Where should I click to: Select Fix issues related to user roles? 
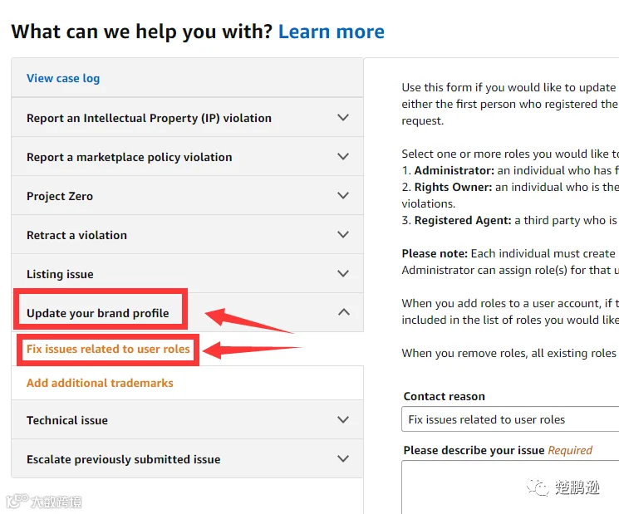[108, 349]
